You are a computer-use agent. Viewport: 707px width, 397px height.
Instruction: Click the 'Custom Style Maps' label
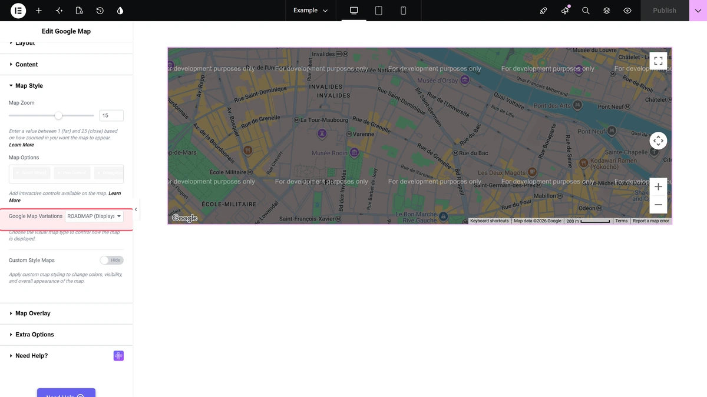click(32, 260)
